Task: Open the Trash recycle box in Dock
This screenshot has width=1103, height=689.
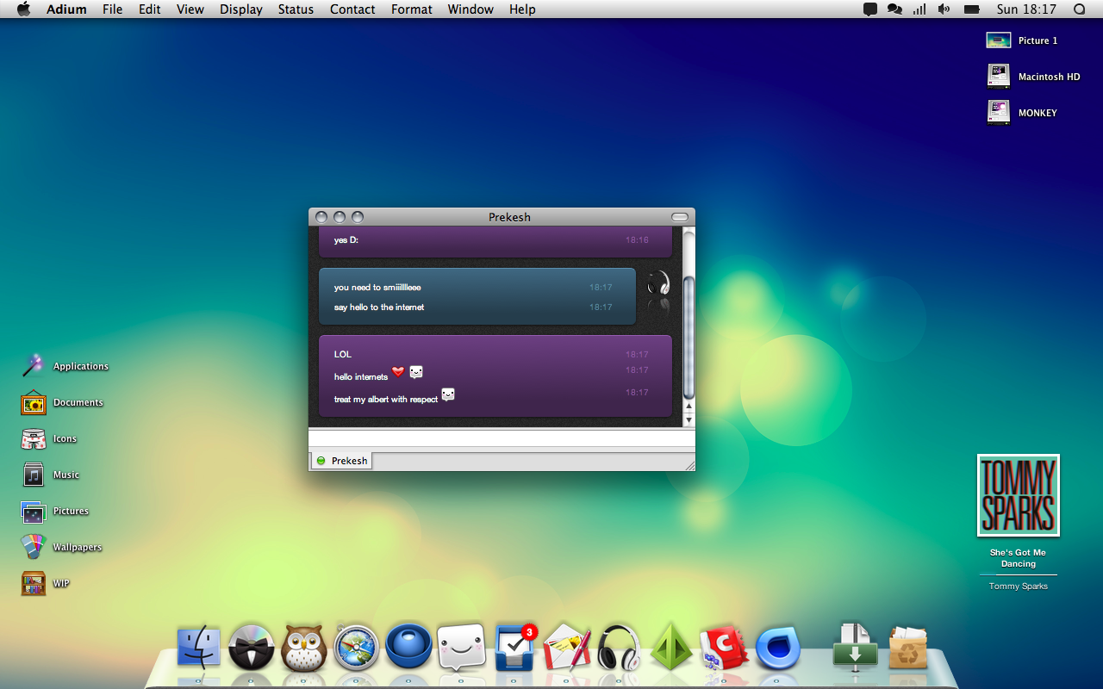Action: click(907, 648)
